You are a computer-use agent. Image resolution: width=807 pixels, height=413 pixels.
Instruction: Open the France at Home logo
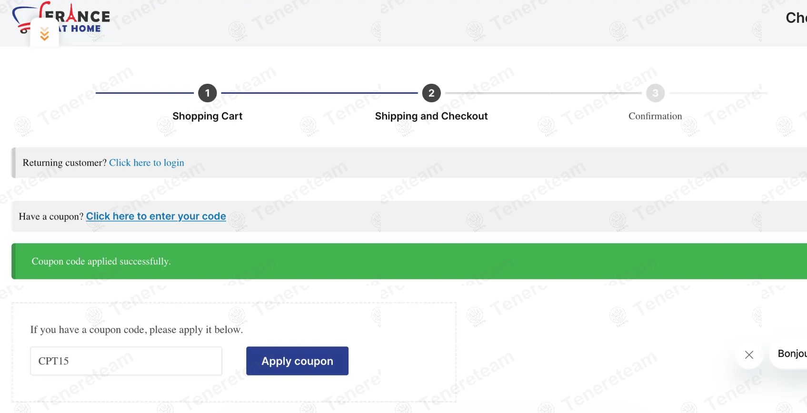click(61, 18)
